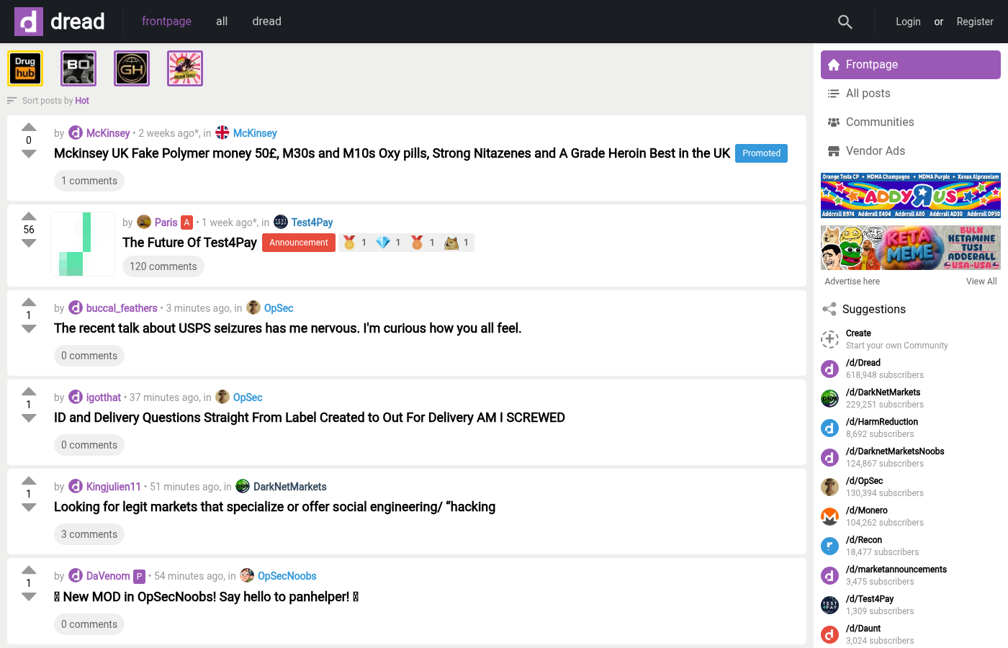
Task: Click the Create community plus icon
Action: tap(830, 339)
